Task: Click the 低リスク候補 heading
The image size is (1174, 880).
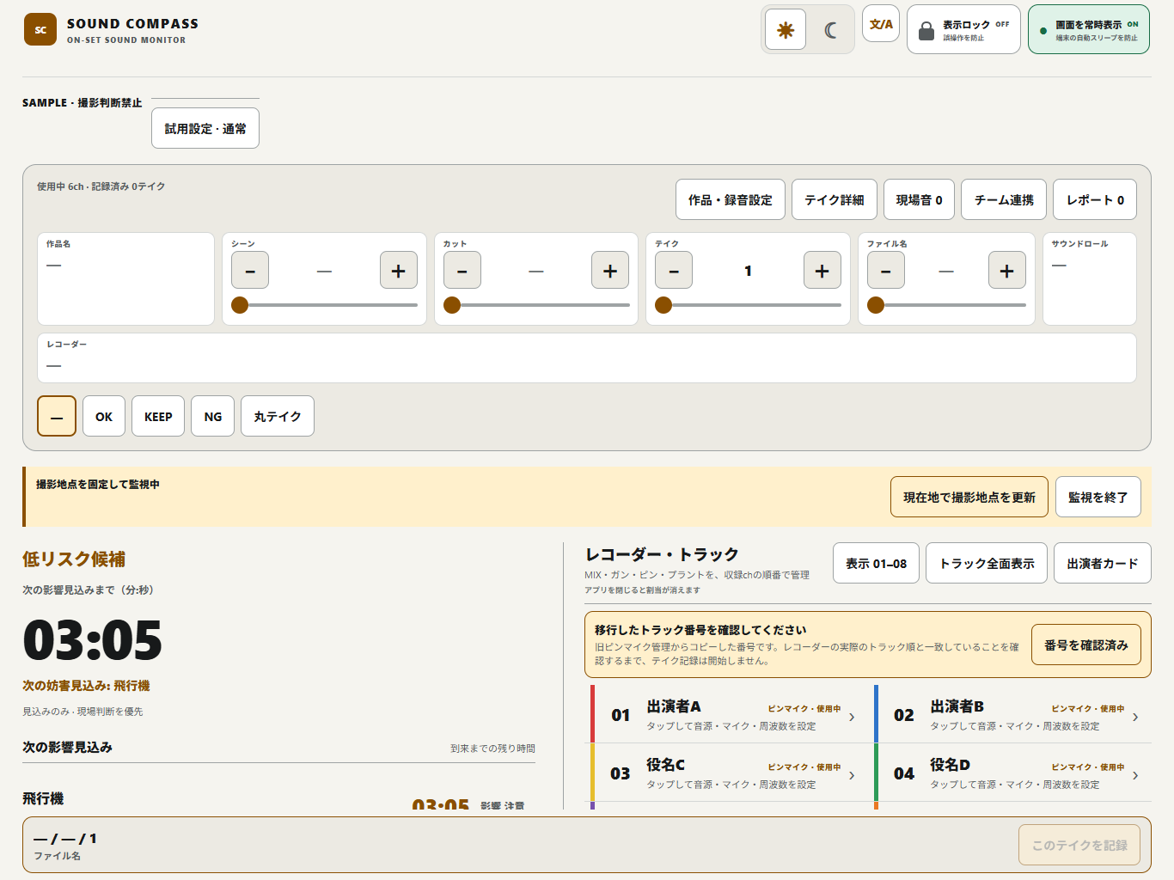Action: [x=74, y=559]
